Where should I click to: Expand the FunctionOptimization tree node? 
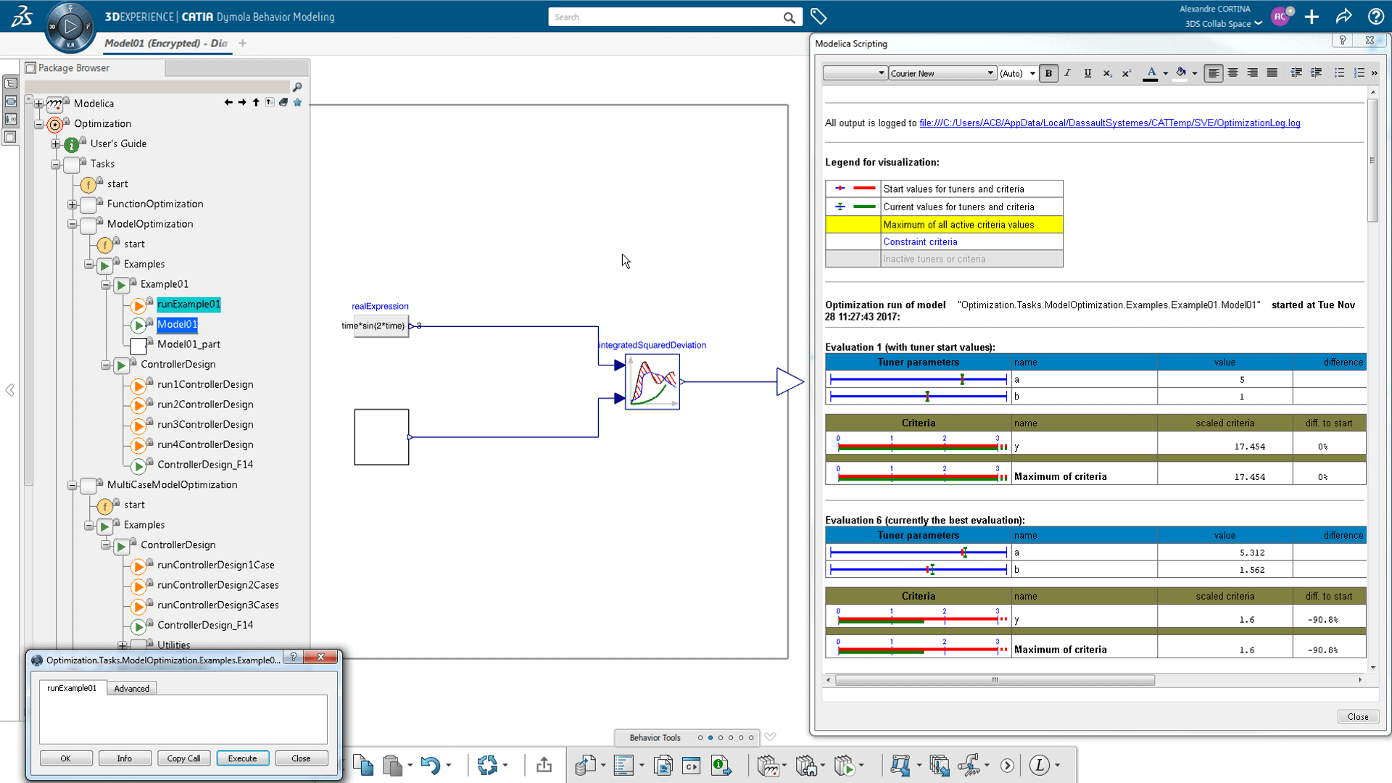click(72, 204)
